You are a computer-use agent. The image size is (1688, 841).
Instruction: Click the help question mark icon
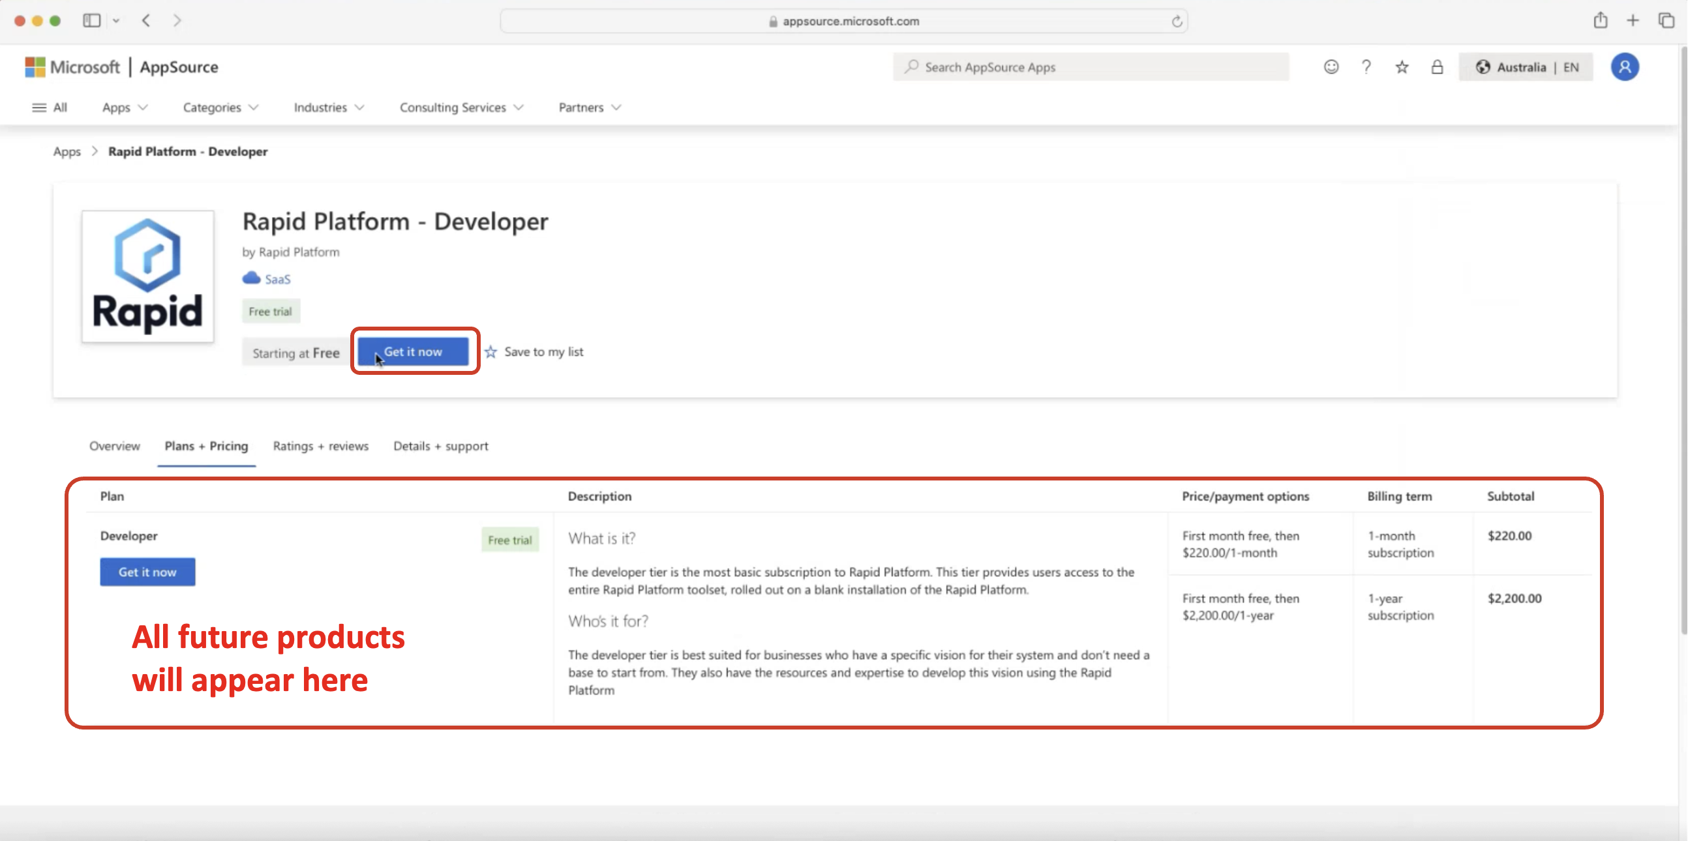[1365, 68]
